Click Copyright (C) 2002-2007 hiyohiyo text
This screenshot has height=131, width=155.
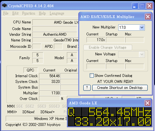[33, 125]
